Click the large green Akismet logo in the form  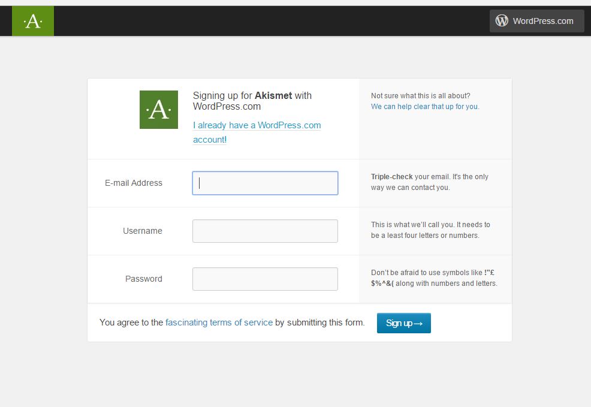pyautogui.click(x=158, y=110)
